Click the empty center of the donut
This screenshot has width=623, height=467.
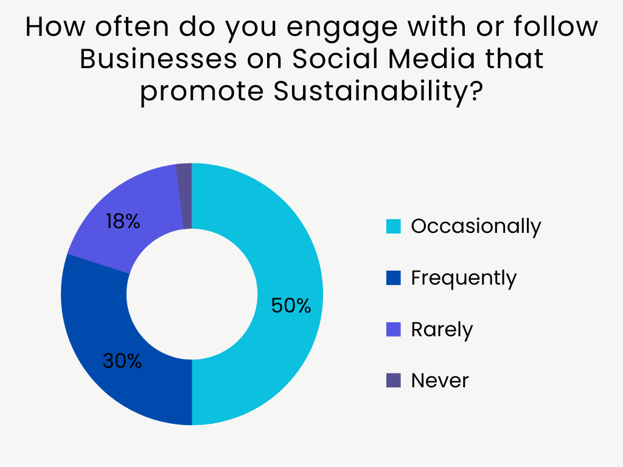click(192, 294)
